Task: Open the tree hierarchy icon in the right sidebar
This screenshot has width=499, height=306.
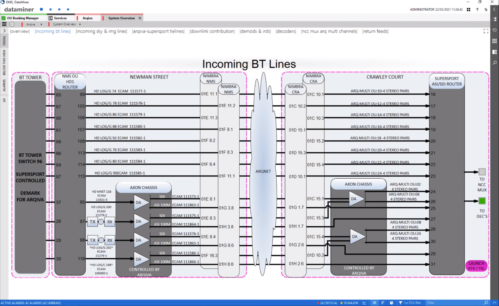Action: [x=494, y=19]
